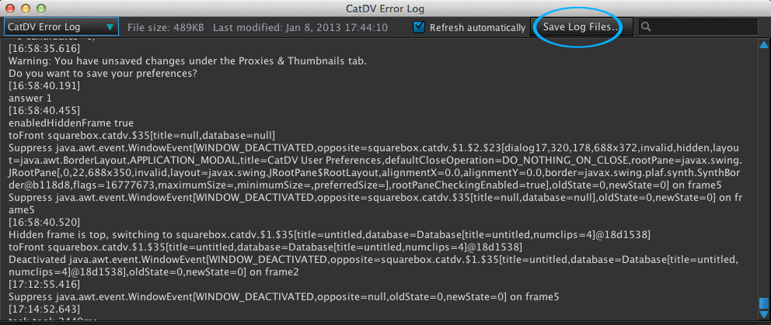
Task: Click the Save Log Files button
Action: coord(581,27)
